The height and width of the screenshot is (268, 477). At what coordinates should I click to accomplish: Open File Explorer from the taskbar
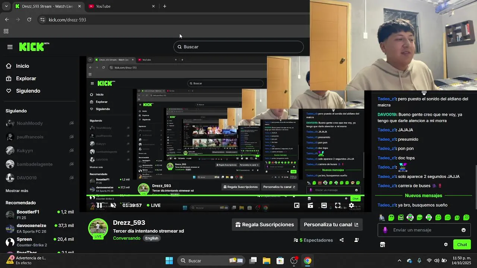tap(266, 261)
